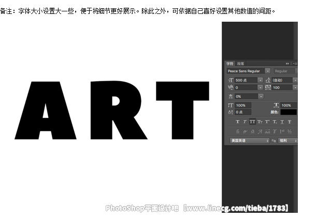The height and width of the screenshot is (218, 317).
Task: Click the letter R on canvas
Action: click(x=119, y=110)
